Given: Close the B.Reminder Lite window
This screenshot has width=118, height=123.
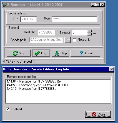Looking at the screenshot, I should (102, 5).
